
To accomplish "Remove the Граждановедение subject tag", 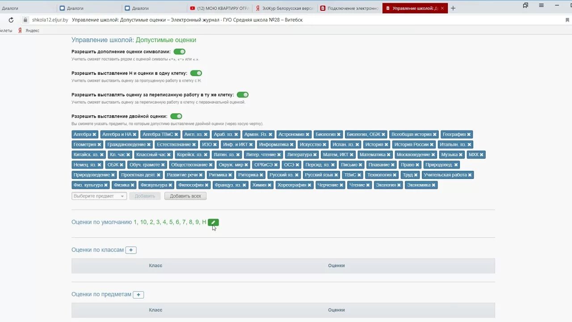I will click(149, 145).
